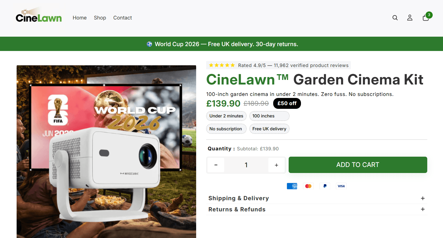
Task: Add the Garden Cinema Kit to cart
Action: pyautogui.click(x=358, y=165)
